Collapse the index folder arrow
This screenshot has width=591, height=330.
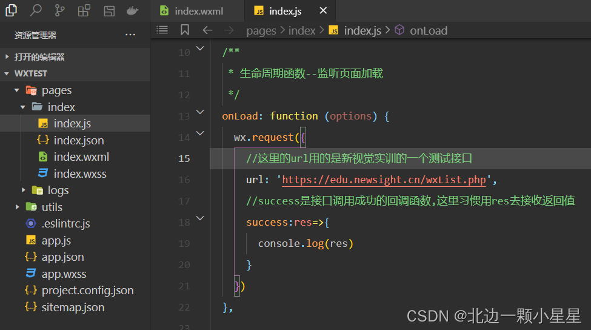(x=23, y=107)
